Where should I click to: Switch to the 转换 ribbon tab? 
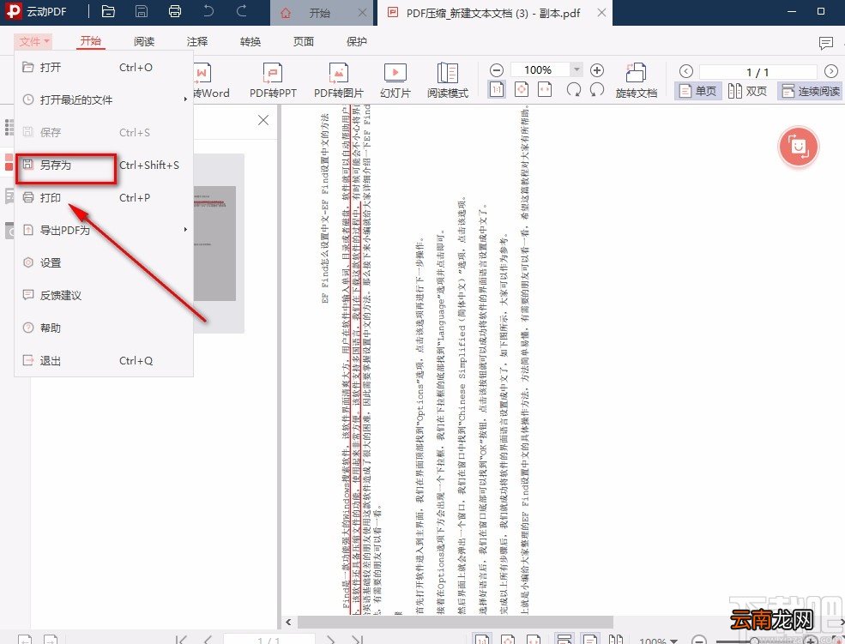coord(250,41)
